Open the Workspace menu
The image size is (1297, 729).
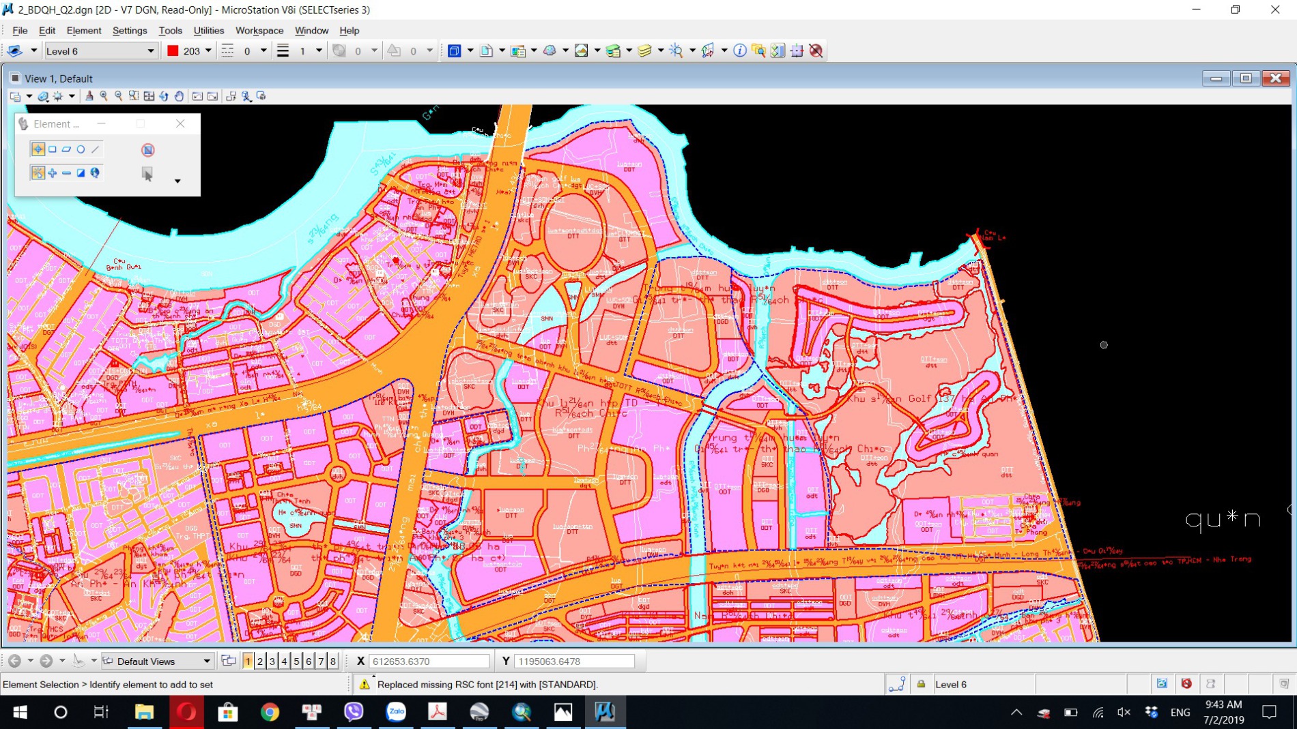click(259, 31)
